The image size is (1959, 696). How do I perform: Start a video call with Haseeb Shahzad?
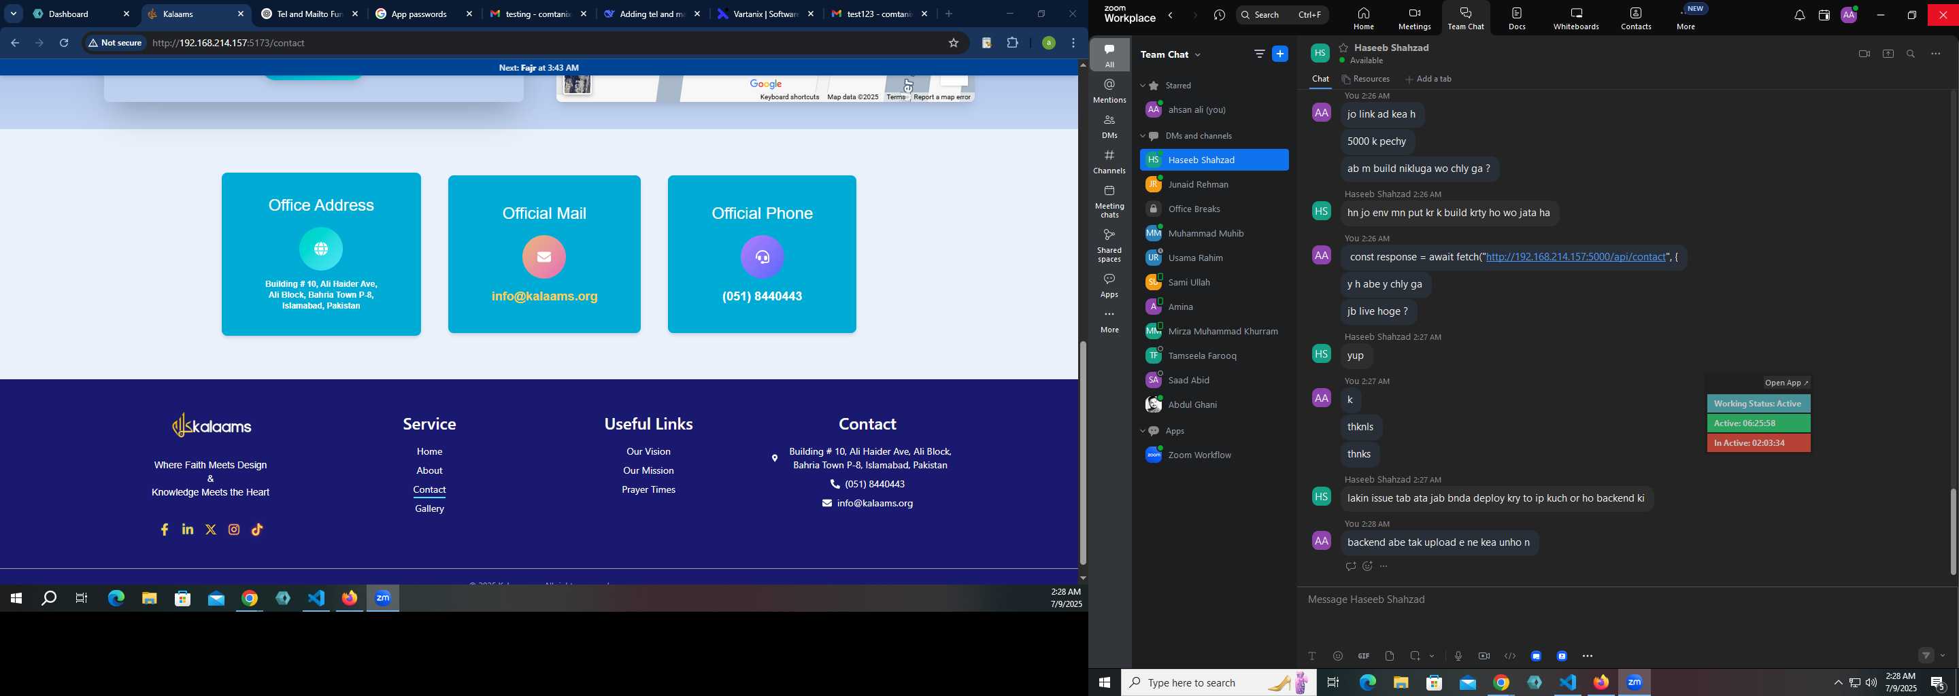1864,54
